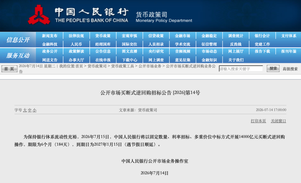
Task: Focus the search keyword input field
Action: [x=241, y=69]
